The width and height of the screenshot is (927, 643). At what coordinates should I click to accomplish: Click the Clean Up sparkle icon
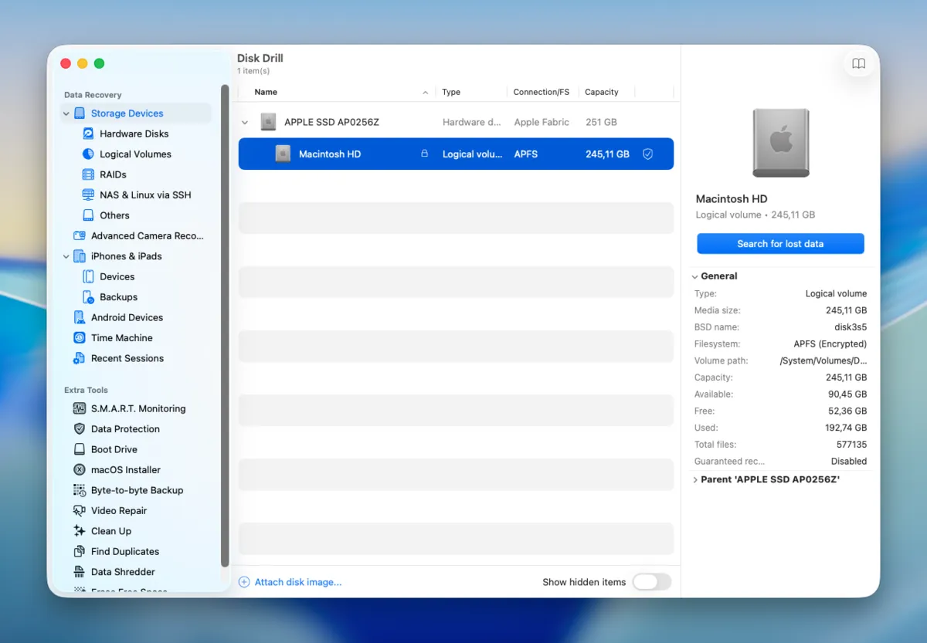click(x=80, y=531)
